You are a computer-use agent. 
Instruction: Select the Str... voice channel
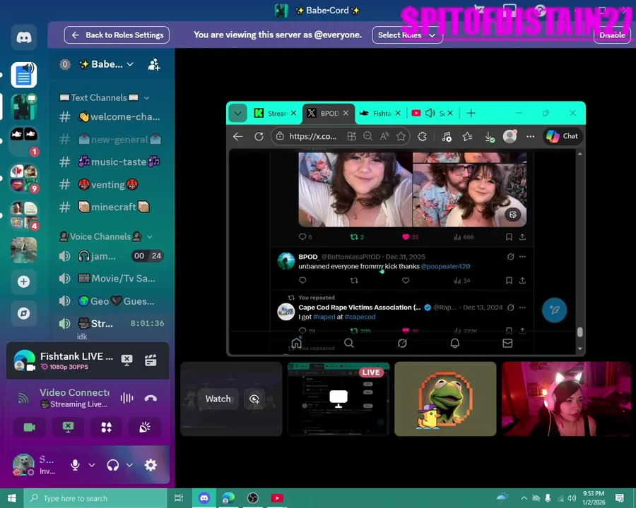[110, 323]
